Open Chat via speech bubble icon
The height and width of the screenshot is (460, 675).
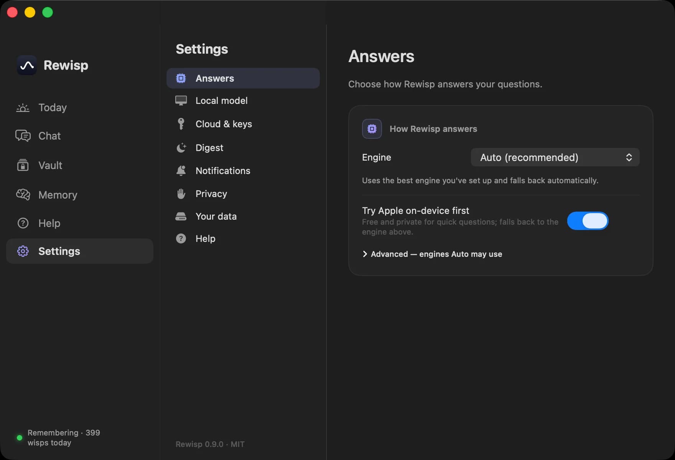23,136
